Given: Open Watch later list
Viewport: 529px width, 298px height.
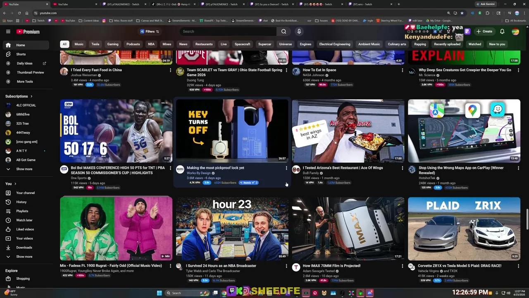Looking at the screenshot, I should click(x=24, y=220).
